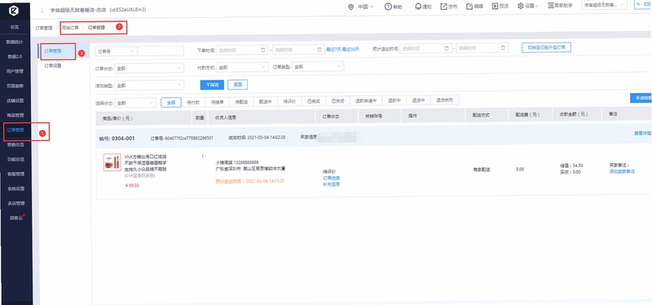
Task: Open calendar icon in 下单时间 end field
Action: click(x=319, y=50)
